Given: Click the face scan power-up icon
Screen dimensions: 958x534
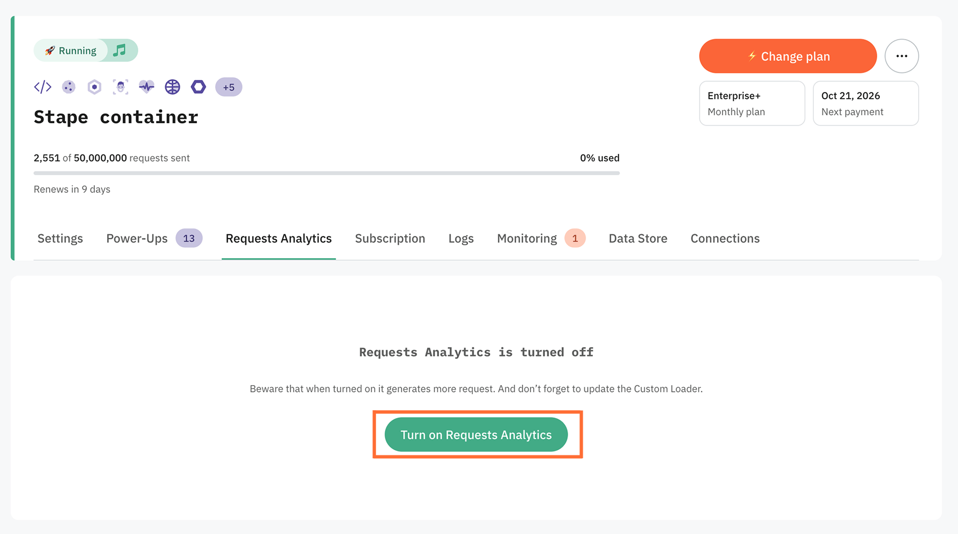Looking at the screenshot, I should point(120,87).
